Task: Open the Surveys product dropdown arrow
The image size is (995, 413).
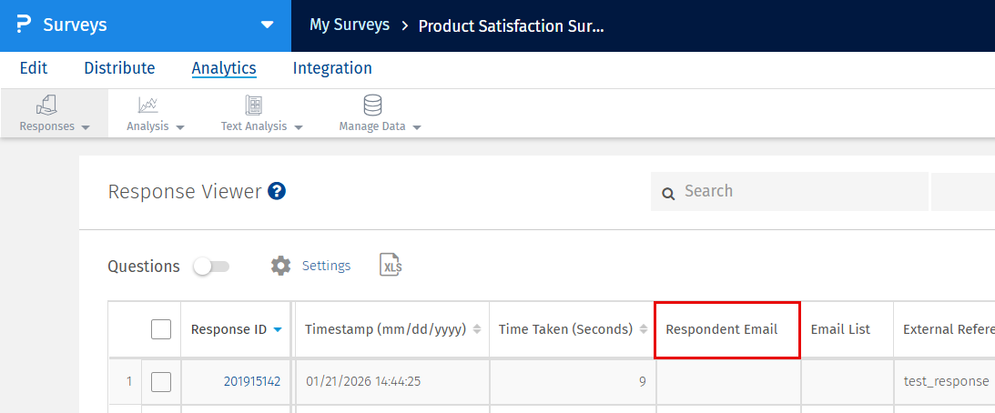Action: tap(267, 25)
